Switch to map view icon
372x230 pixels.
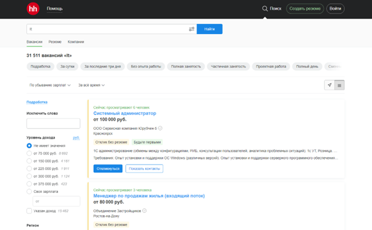pos(329,85)
